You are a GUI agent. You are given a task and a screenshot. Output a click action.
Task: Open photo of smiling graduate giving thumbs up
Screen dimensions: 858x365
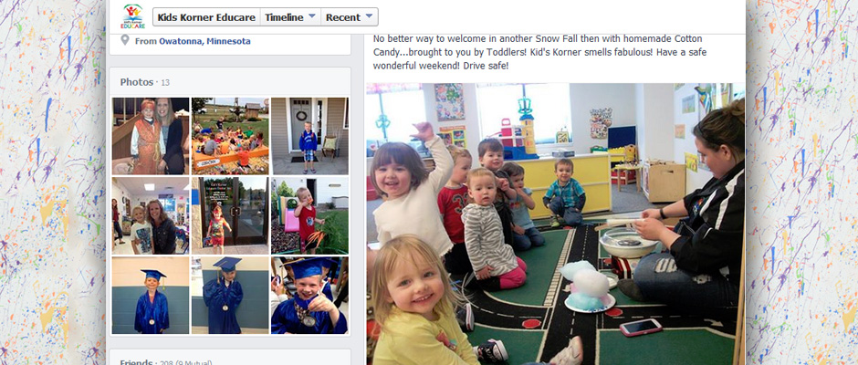[x=309, y=296]
